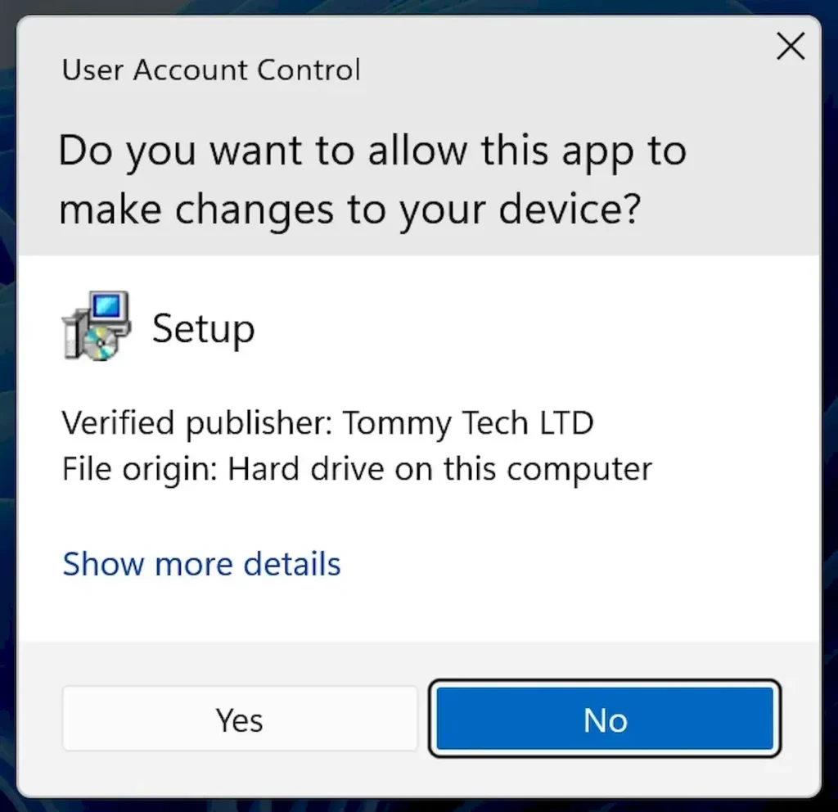Image resolution: width=838 pixels, height=812 pixels.
Task: Click the 'Do you want to allow' heading line
Action: pyautogui.click(x=372, y=151)
